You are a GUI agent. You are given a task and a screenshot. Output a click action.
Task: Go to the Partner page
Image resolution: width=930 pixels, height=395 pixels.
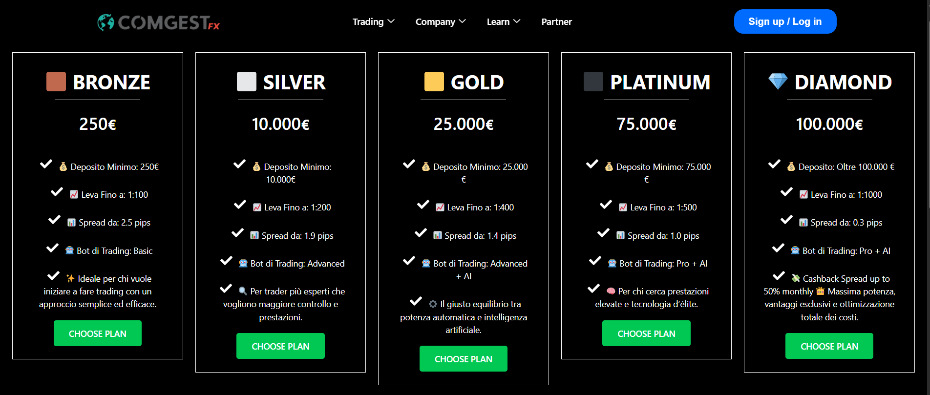tap(556, 22)
